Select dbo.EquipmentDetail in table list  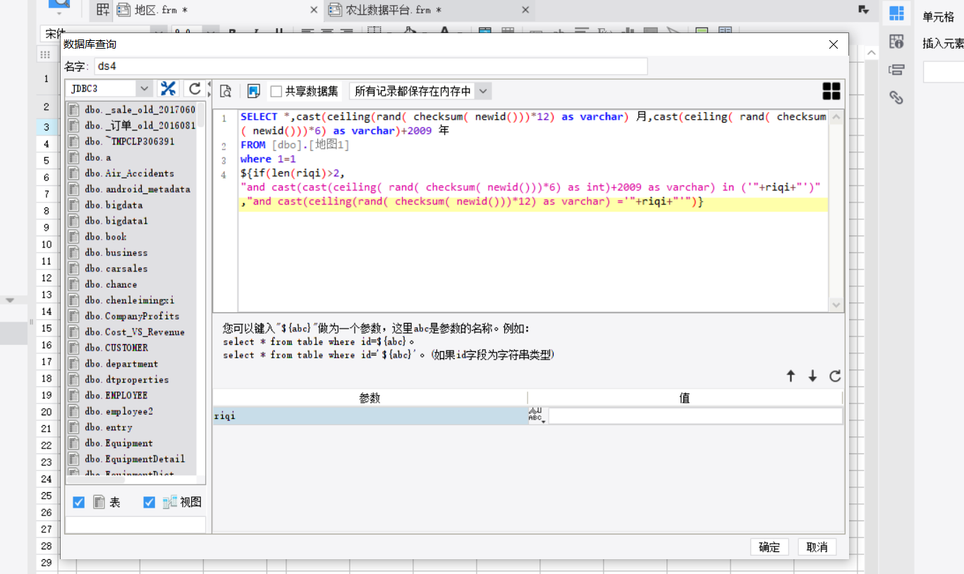point(134,459)
